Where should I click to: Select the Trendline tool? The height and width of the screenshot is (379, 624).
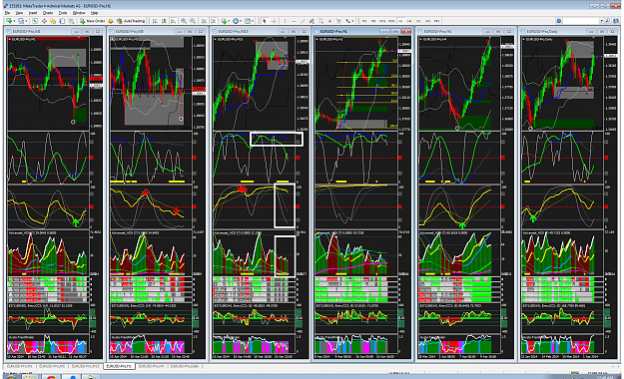tap(303, 21)
